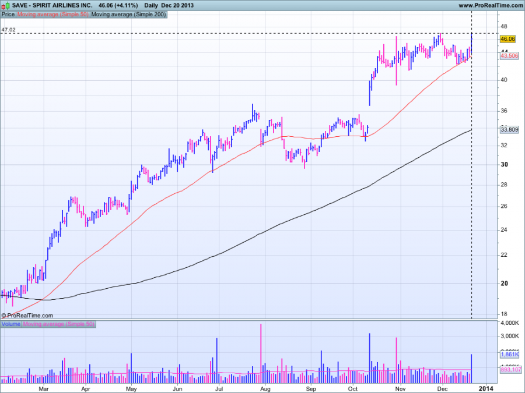Viewport: 525px width, 393px height.
Task: Click the 4,000K volume axis label
Action: [510, 323]
